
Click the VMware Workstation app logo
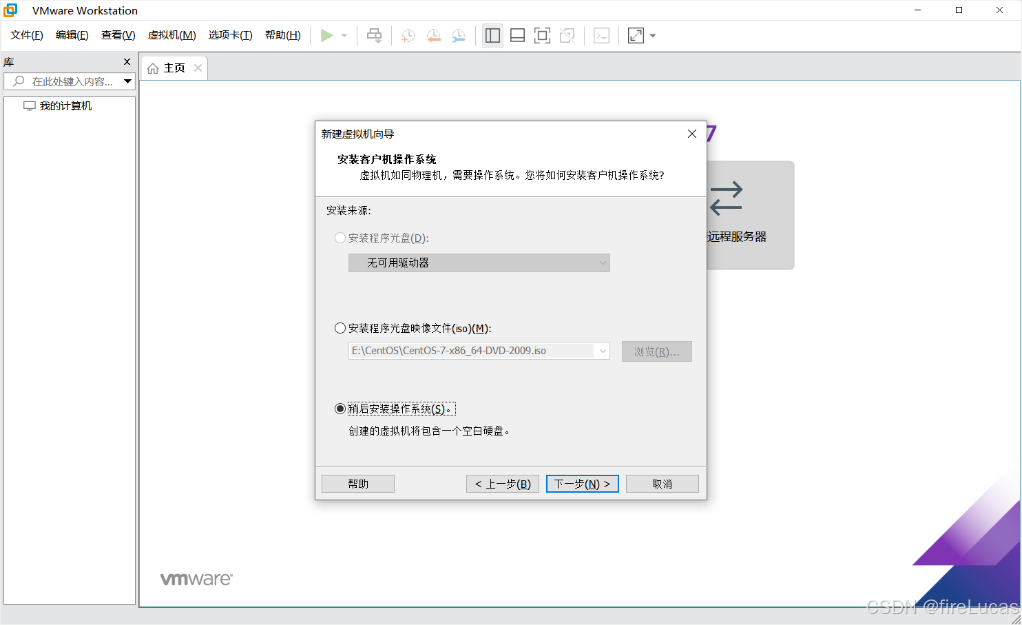tap(10, 10)
